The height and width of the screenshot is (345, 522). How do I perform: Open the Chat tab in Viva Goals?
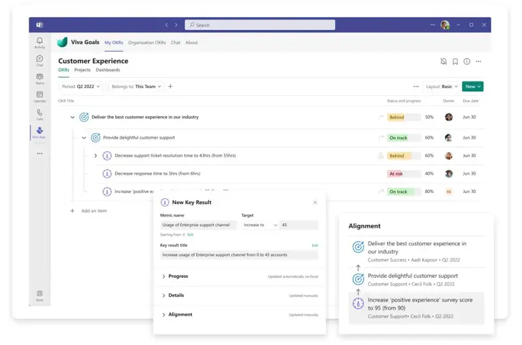click(x=176, y=42)
